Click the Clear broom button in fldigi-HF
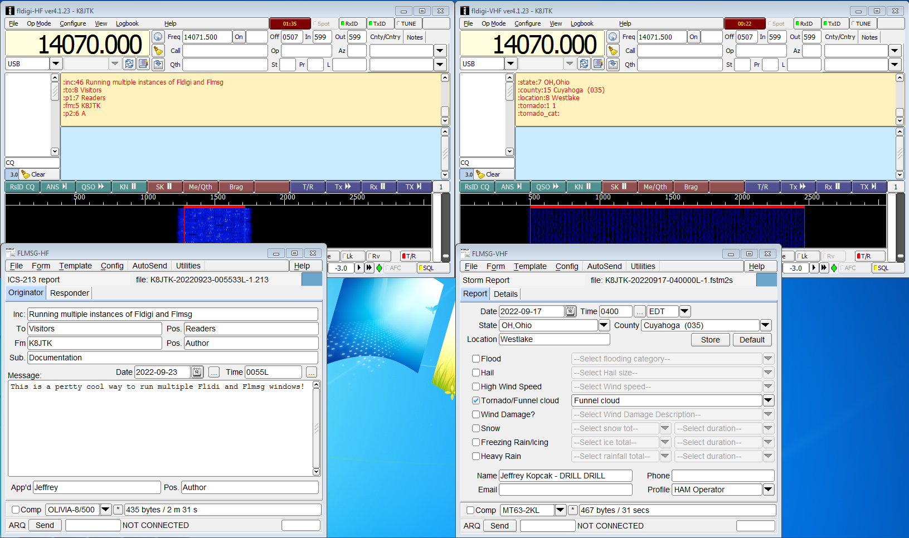This screenshot has width=909, height=538. (x=40, y=174)
